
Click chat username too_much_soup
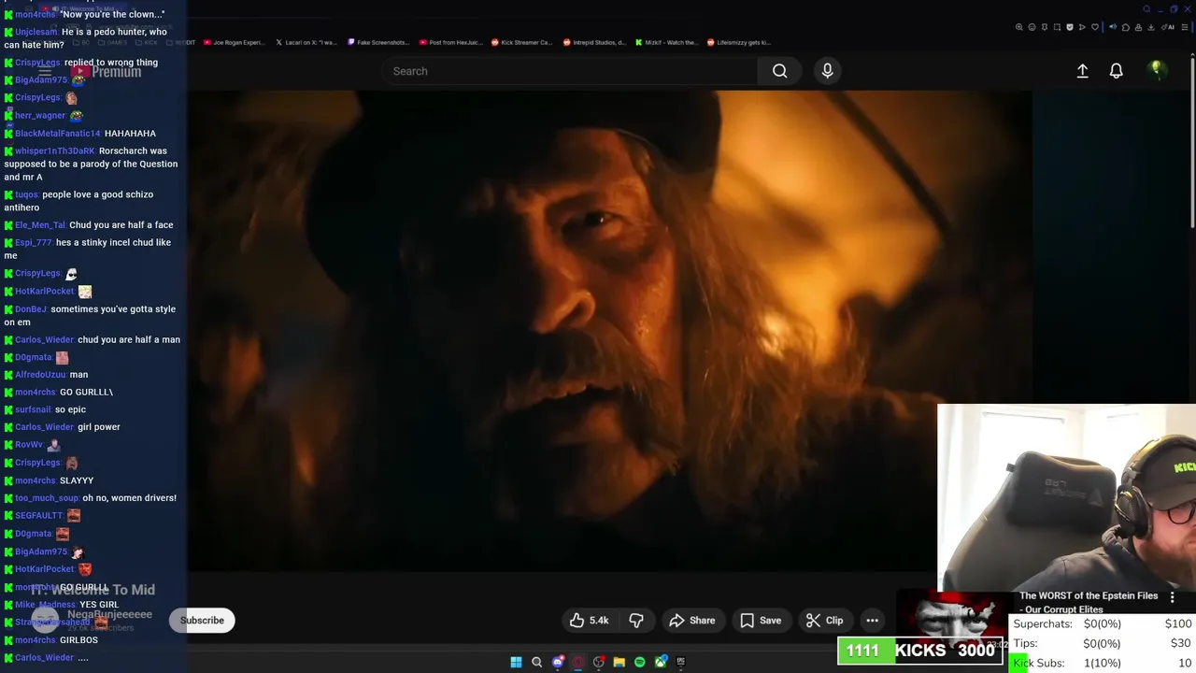(47, 498)
